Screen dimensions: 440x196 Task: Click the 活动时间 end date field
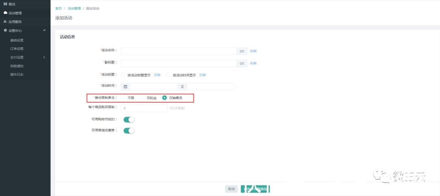[211, 86]
